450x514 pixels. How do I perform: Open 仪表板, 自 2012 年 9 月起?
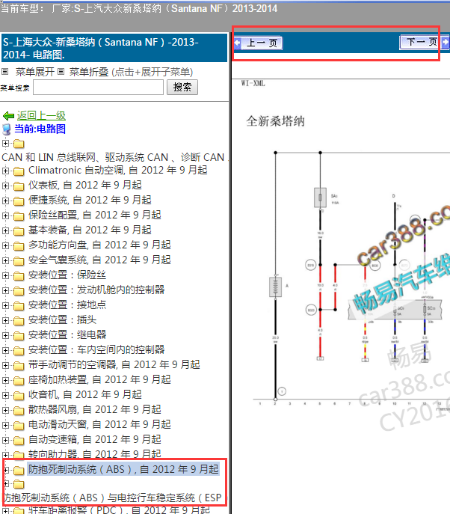(85, 186)
